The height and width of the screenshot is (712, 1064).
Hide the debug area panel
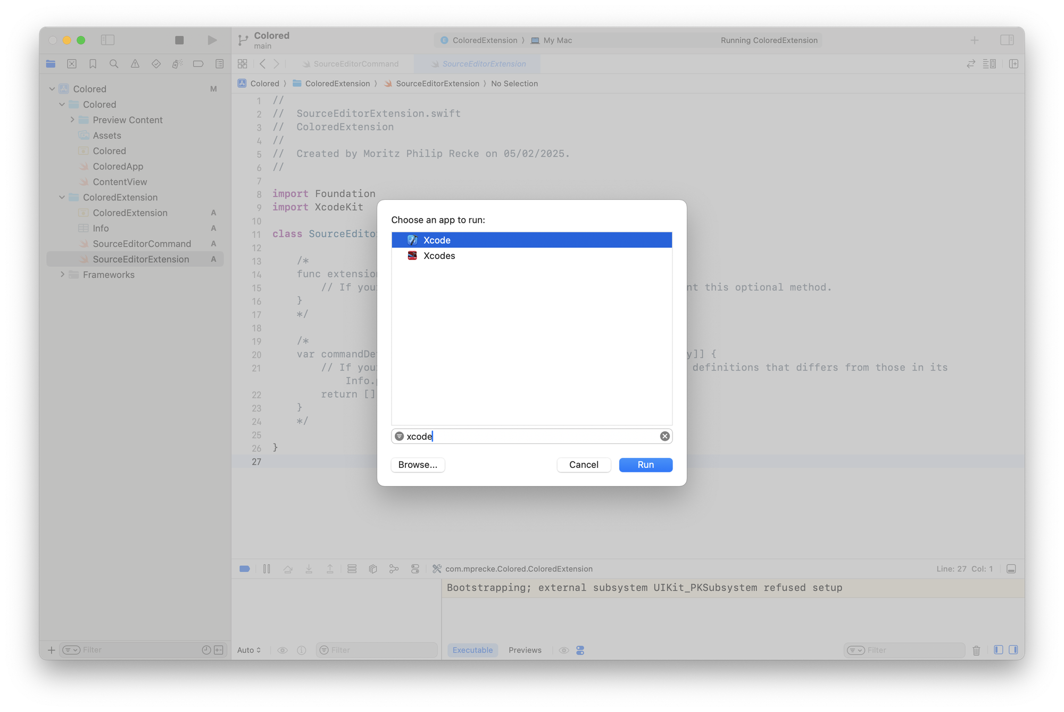pos(1011,569)
